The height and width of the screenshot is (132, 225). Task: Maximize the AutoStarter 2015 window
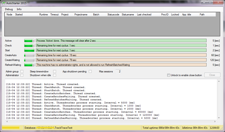(210, 2)
